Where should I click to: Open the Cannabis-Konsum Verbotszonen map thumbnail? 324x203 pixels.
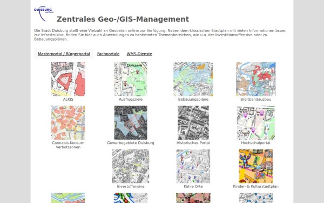(x=68, y=123)
